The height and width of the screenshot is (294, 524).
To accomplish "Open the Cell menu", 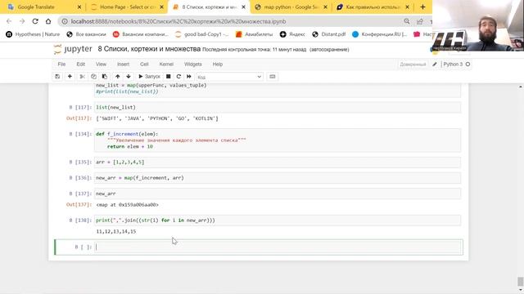I will [x=144, y=64].
